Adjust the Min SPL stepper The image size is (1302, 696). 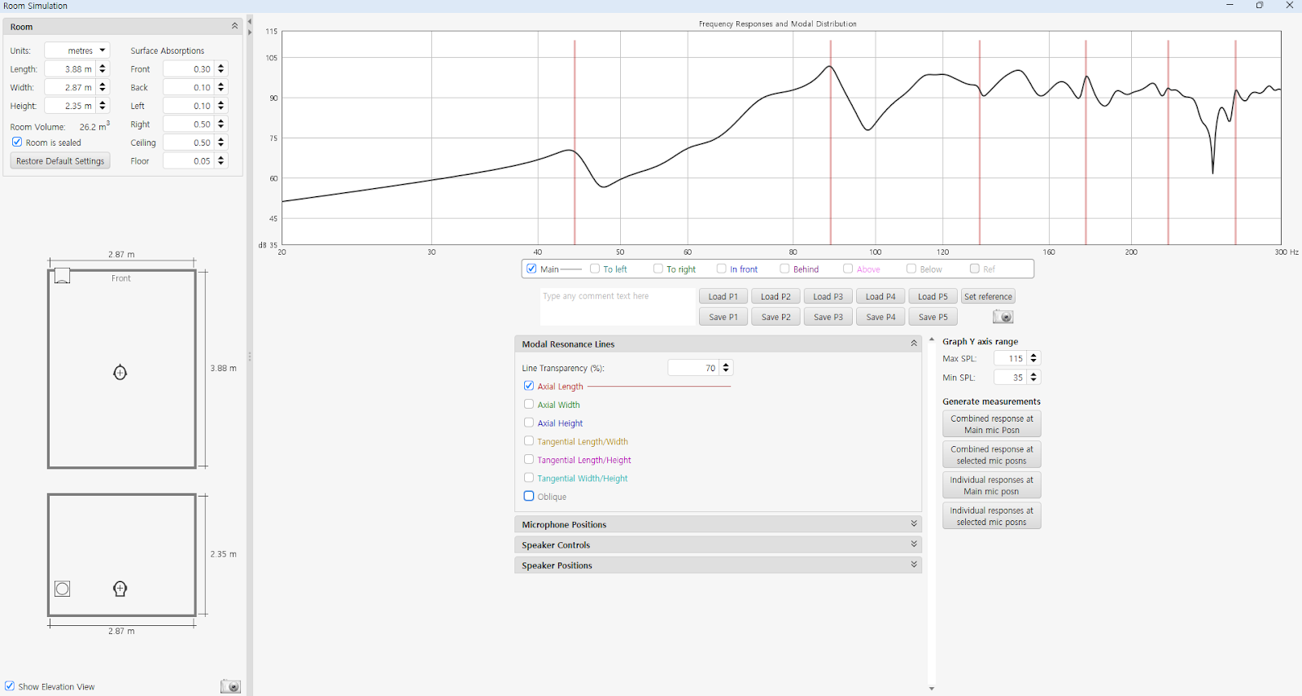coord(1033,377)
